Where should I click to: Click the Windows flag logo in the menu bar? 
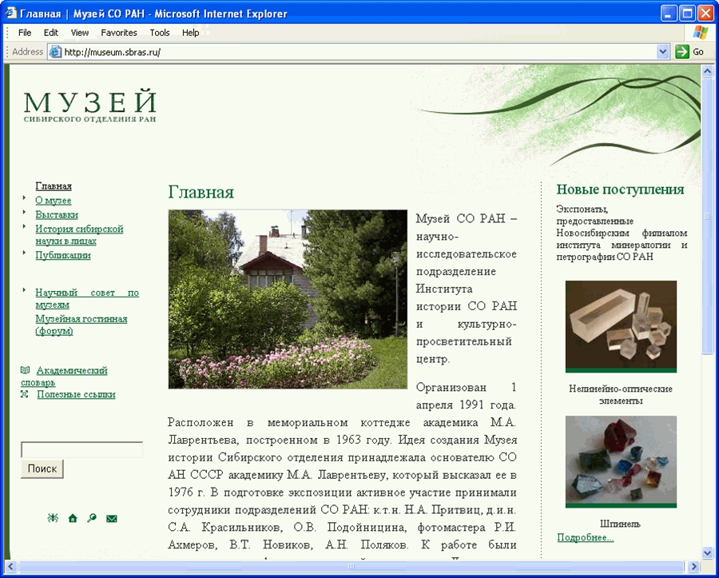(x=700, y=33)
